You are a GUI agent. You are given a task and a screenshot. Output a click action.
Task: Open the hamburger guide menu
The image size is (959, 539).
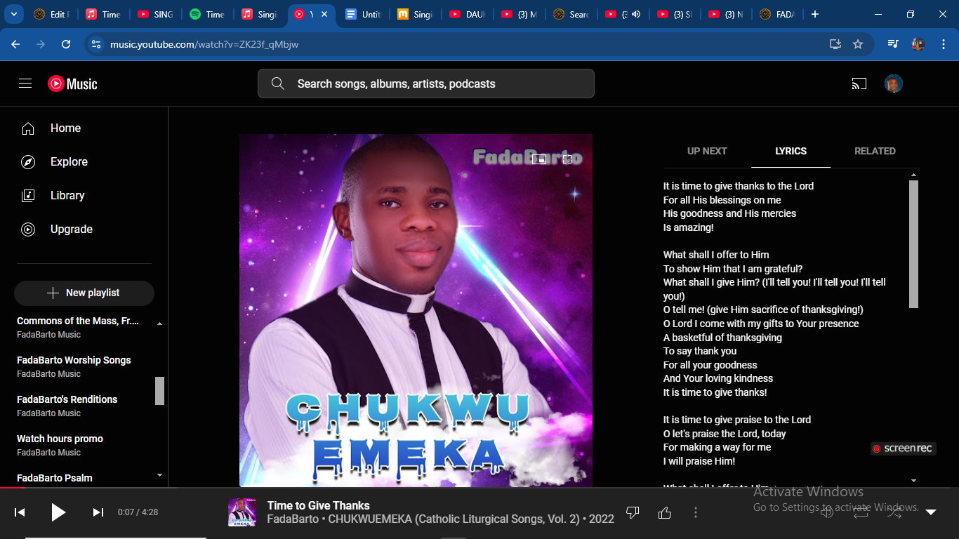click(25, 84)
